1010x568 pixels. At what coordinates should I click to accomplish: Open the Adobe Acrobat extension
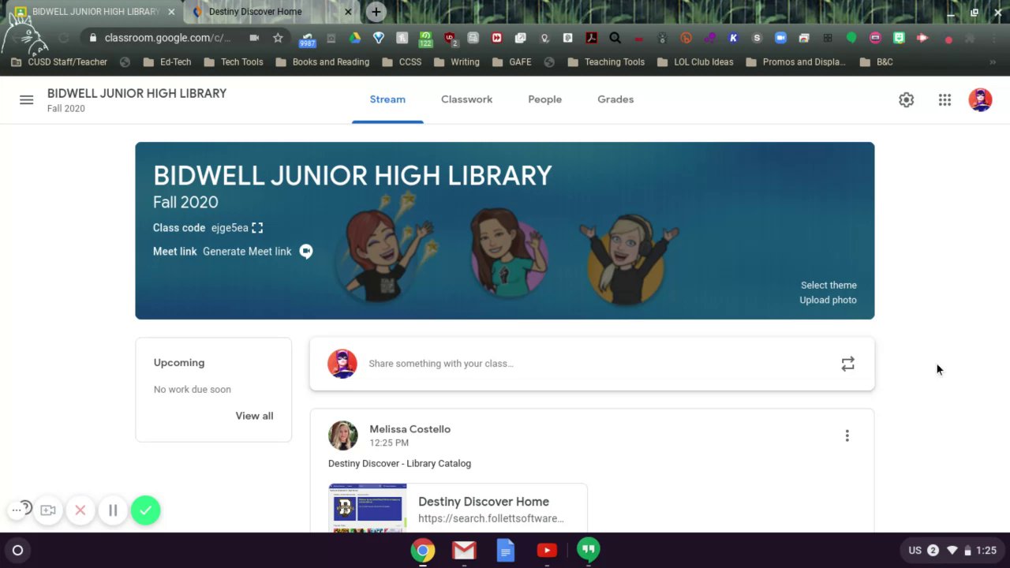click(591, 38)
